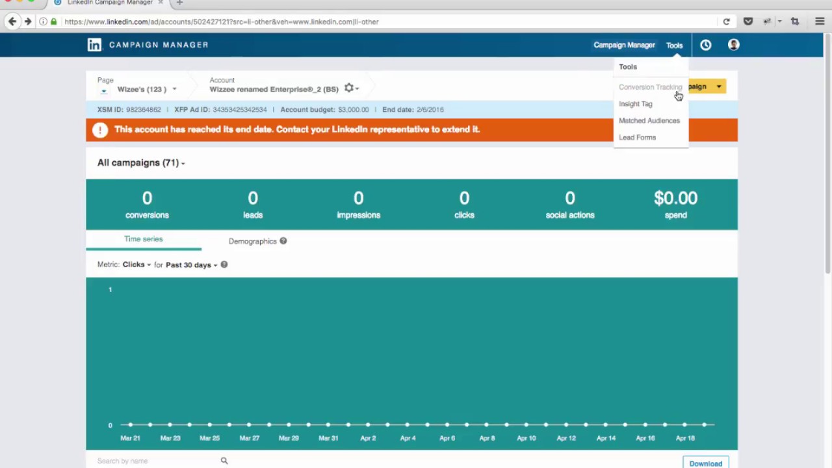Image resolution: width=832 pixels, height=468 pixels.
Task: Click the Pocket shield icon in toolbar
Action: tap(748, 21)
